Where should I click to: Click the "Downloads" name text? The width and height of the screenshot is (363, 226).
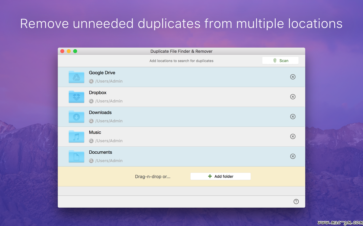point(100,112)
